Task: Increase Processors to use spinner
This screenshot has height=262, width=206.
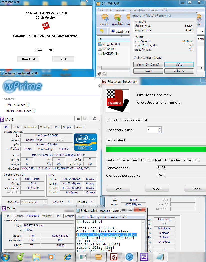Action: pos(160,128)
